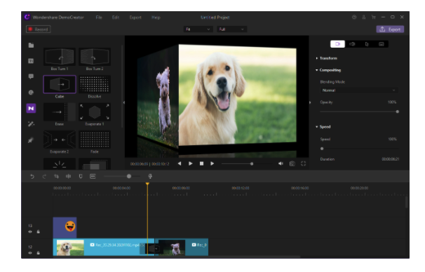Adjust the Opacity slider handle
This screenshot has height=272, width=425.
pos(398,111)
